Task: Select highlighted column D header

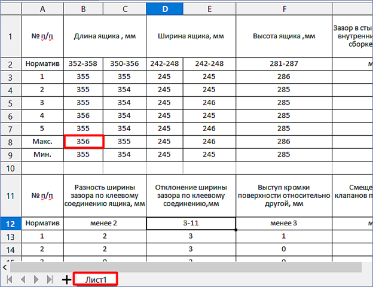Action: point(164,9)
